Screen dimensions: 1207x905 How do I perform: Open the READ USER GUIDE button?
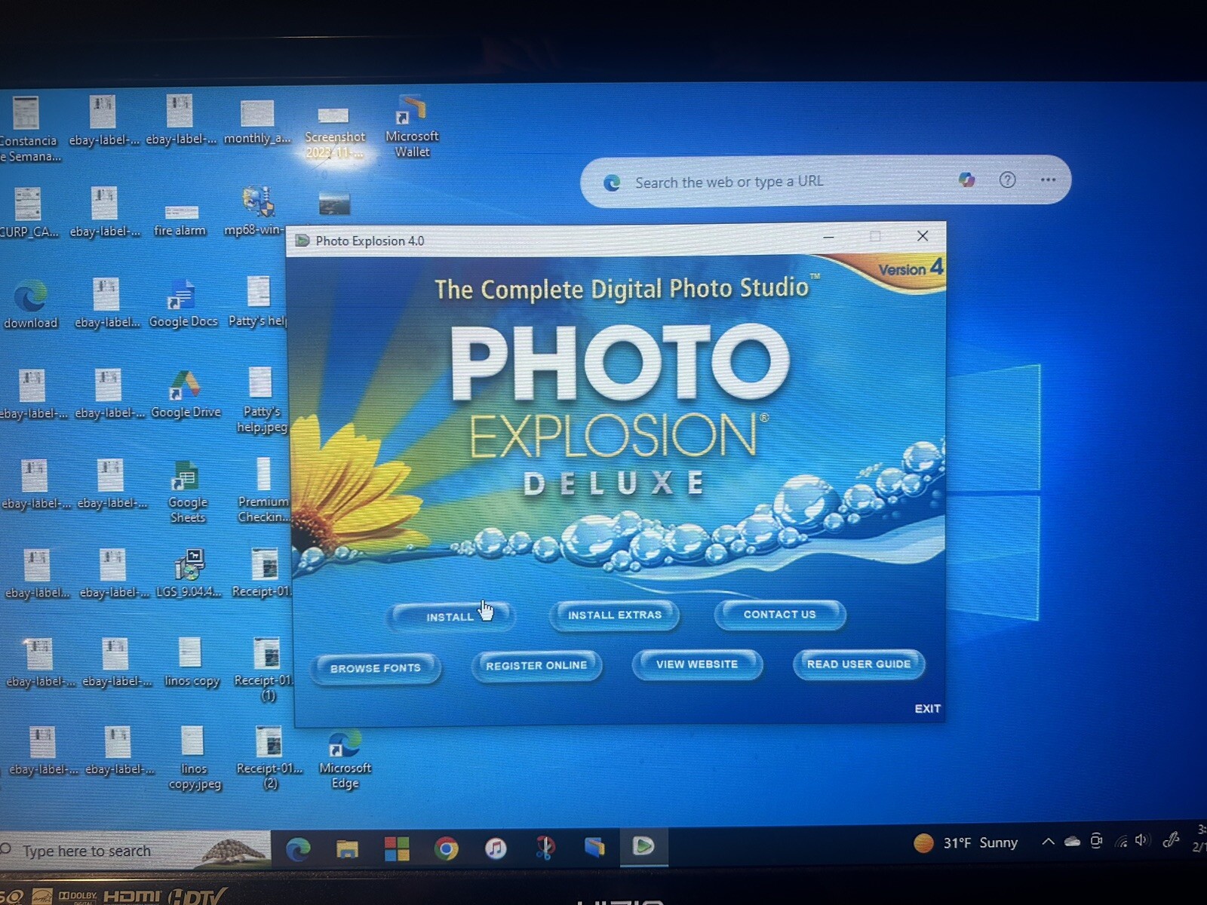tap(858, 664)
